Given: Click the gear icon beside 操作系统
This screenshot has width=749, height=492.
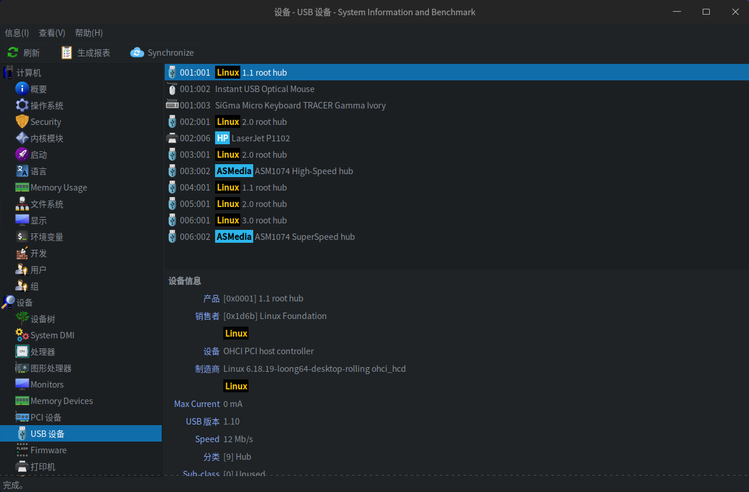Looking at the screenshot, I should (x=22, y=105).
